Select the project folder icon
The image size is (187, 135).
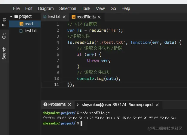[x=16, y=16]
